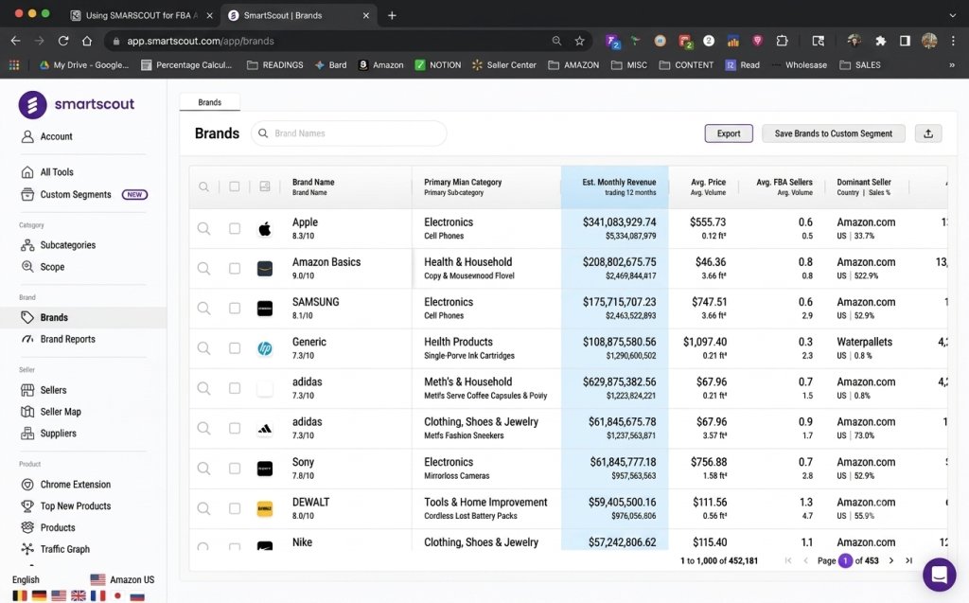Select the UK flag marketplace

[x=79, y=596]
